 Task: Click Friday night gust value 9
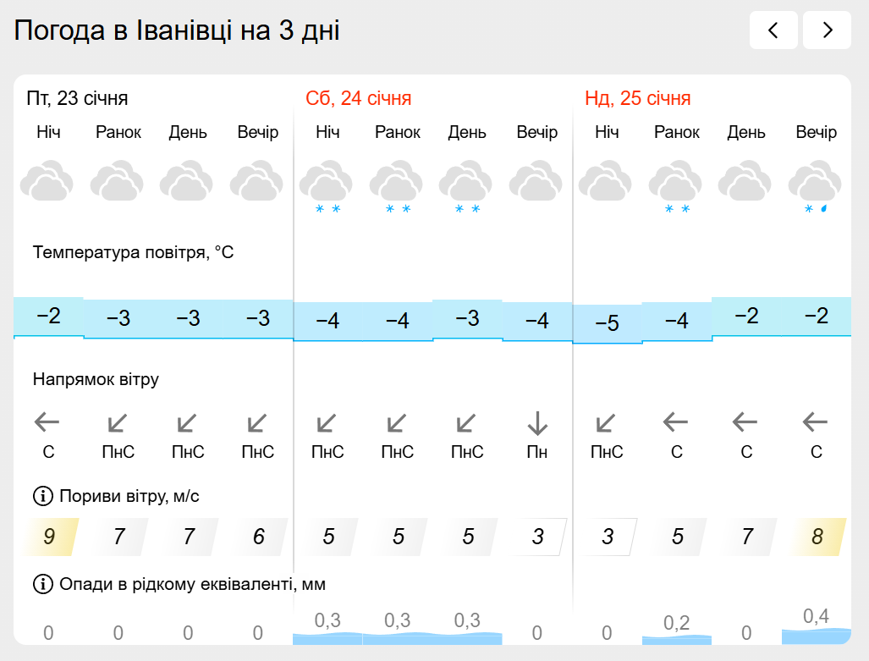point(49,537)
